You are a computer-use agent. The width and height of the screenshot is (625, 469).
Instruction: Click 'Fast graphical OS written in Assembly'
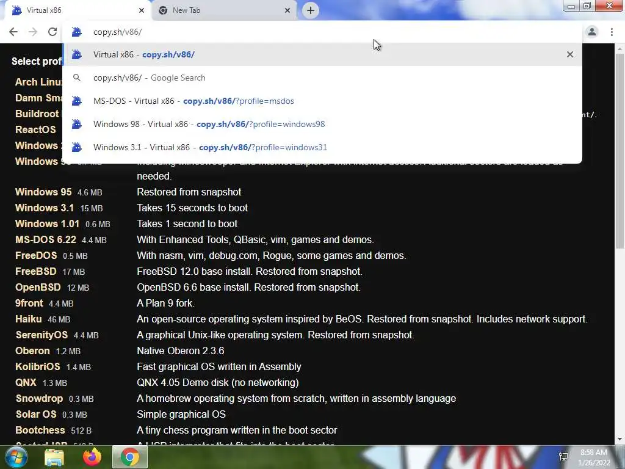pyautogui.click(x=219, y=366)
